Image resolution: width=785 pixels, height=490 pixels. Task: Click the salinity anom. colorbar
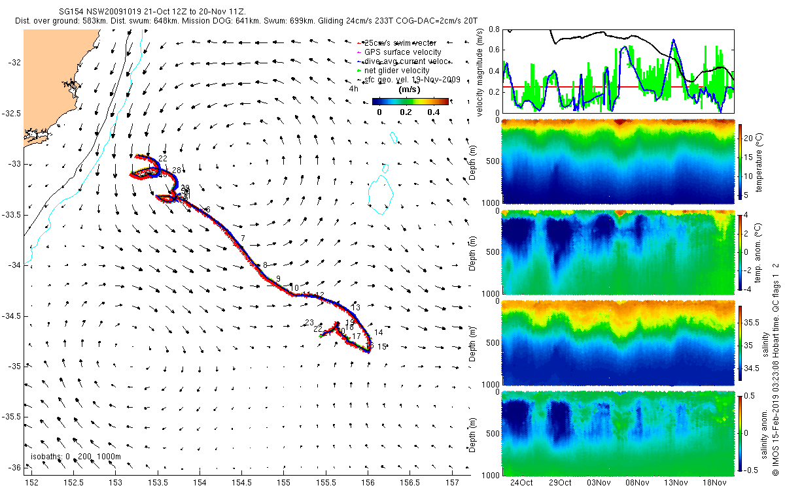tap(741, 433)
